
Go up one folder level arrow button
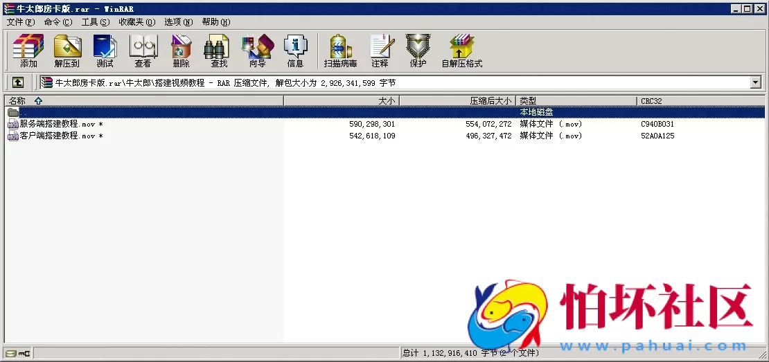pos(17,82)
